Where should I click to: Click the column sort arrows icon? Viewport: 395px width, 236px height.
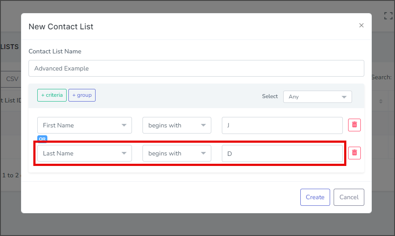point(381,102)
